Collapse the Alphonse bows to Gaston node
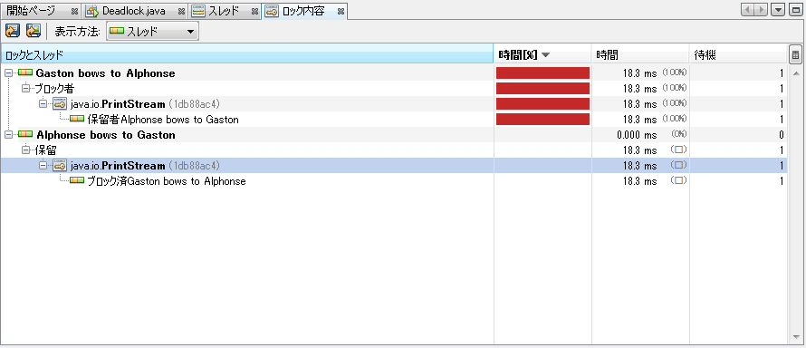This screenshot has width=806, height=348. coord(8,135)
